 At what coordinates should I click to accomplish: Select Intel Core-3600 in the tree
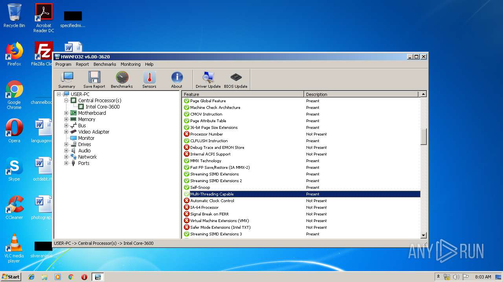point(103,107)
